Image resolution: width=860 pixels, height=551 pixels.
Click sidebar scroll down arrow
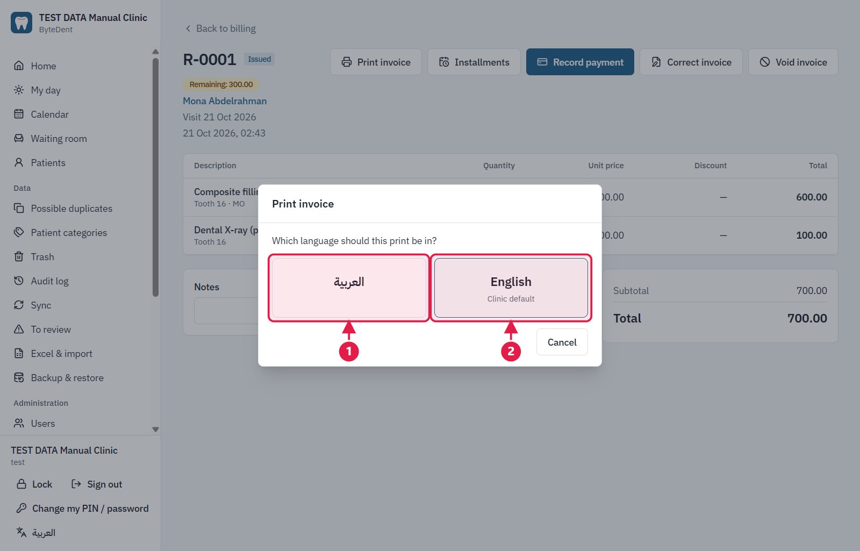pyautogui.click(x=155, y=430)
